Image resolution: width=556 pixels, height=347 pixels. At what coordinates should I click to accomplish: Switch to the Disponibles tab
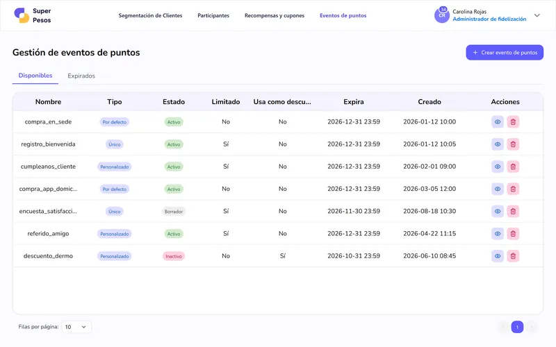[35, 76]
